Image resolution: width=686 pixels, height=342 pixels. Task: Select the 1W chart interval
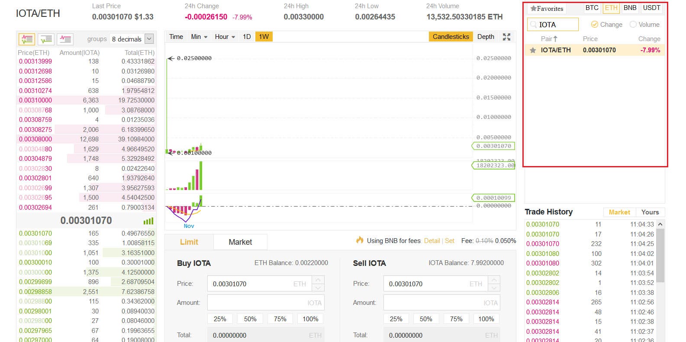(x=264, y=37)
